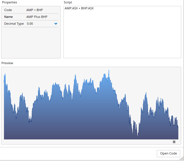Click the Preview section heading
Viewport: 184px width, 161px height.
click(x=7, y=63)
